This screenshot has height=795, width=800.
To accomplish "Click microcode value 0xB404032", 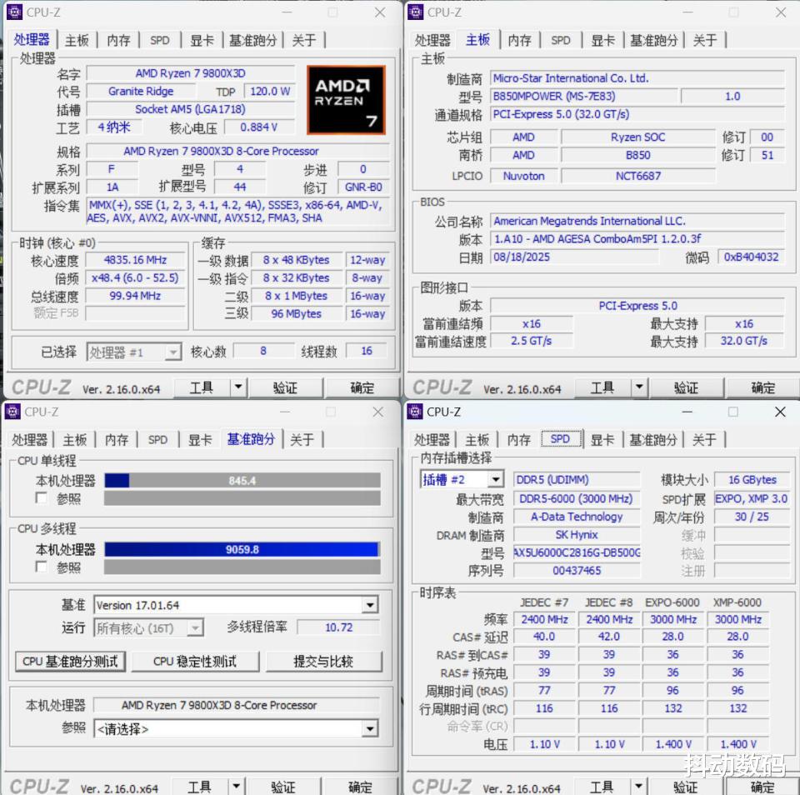I will [751, 257].
